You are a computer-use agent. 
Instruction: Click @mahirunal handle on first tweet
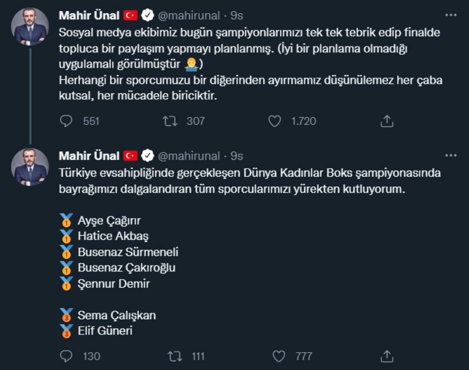(x=188, y=16)
